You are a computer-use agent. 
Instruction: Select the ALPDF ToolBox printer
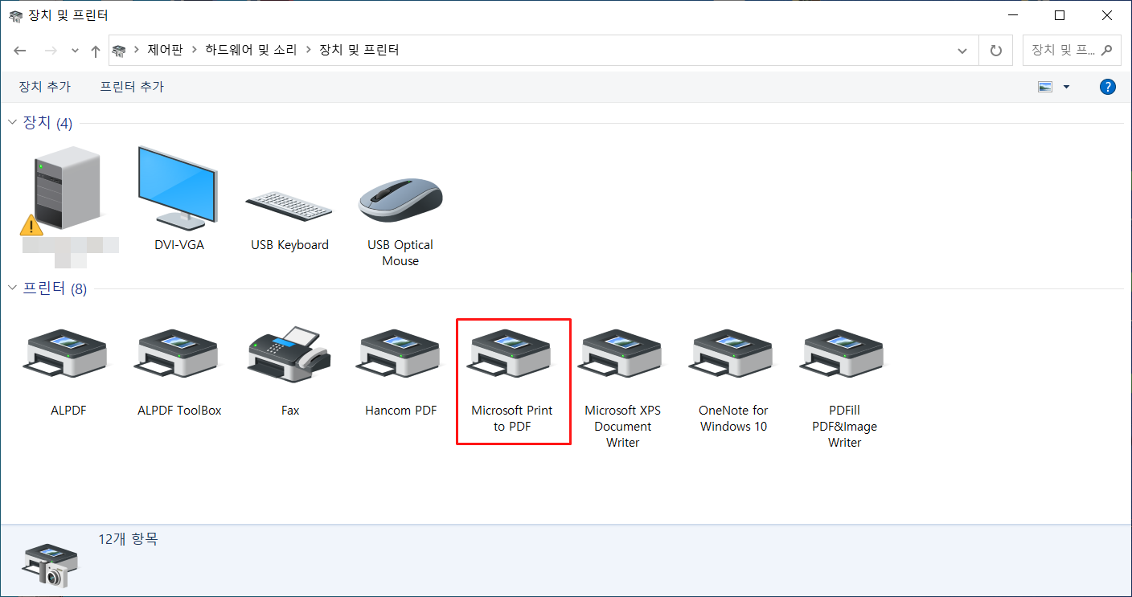178,371
